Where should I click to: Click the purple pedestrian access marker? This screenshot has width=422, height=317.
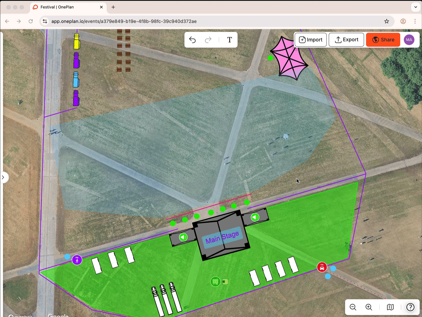click(x=77, y=260)
